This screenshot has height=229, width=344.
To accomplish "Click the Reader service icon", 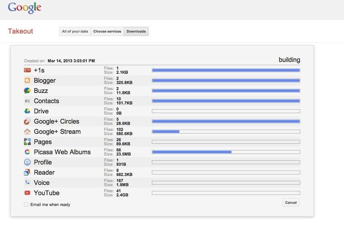I will (x=27, y=173).
